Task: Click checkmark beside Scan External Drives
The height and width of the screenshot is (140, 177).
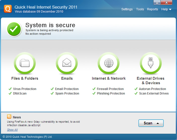Action: click(136, 93)
